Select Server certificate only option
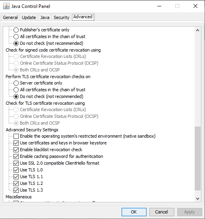The height and width of the screenshot is (219, 205). coord(16,83)
